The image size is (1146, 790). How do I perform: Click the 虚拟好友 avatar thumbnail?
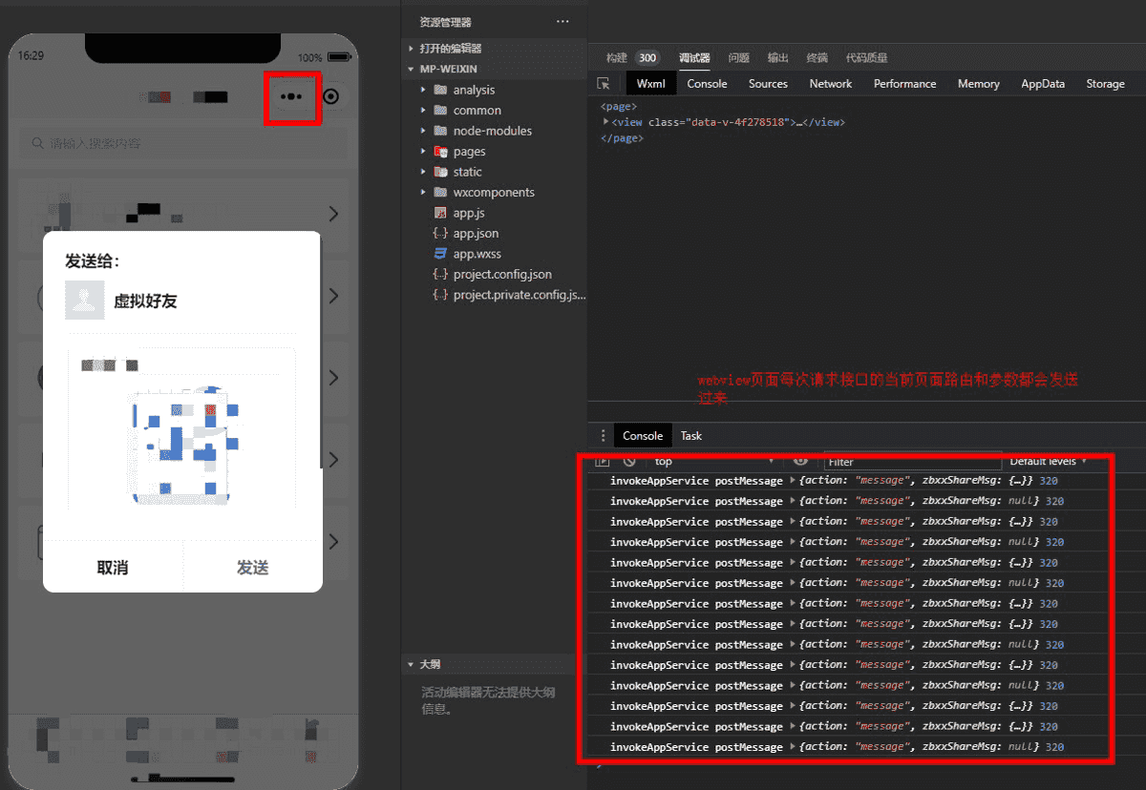click(84, 300)
